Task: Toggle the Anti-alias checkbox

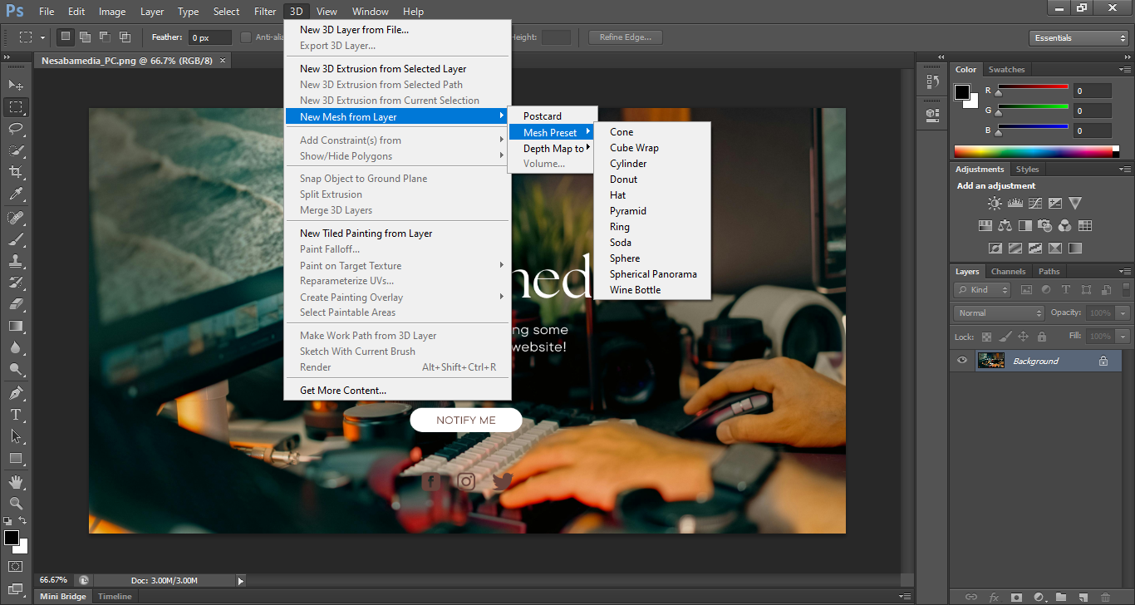Action: click(246, 37)
